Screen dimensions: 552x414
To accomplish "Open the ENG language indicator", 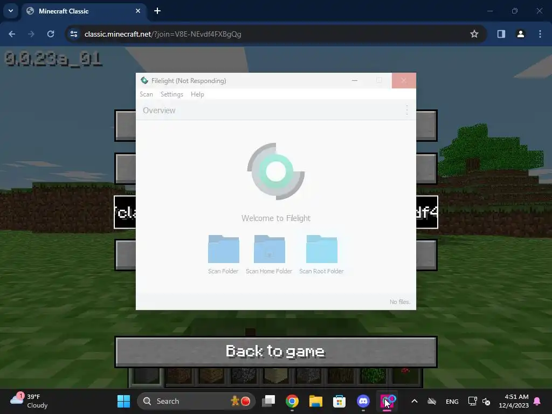I will click(x=452, y=401).
